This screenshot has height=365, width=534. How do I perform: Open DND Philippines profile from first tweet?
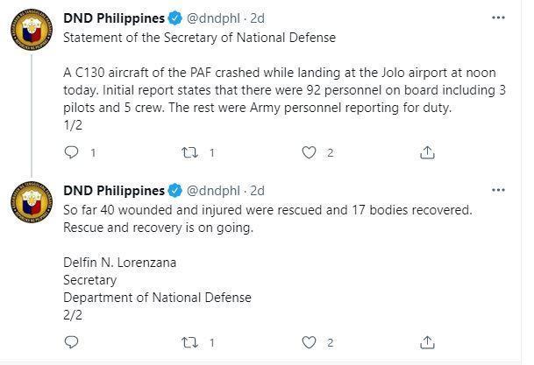coord(114,18)
